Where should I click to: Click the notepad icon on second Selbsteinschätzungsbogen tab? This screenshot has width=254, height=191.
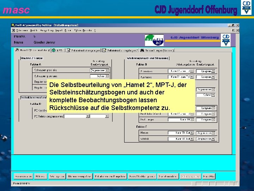[x=104, y=50]
